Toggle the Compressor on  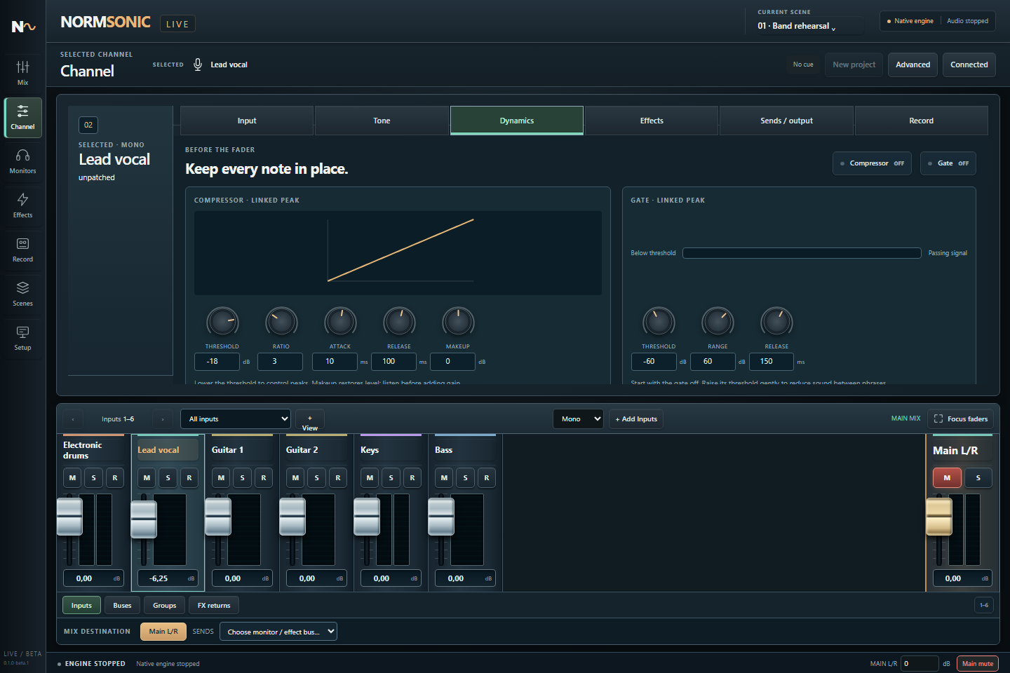[x=873, y=163]
